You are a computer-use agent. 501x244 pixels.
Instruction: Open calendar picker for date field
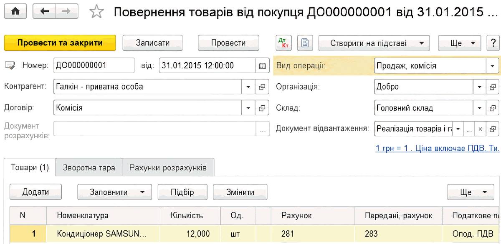point(262,65)
